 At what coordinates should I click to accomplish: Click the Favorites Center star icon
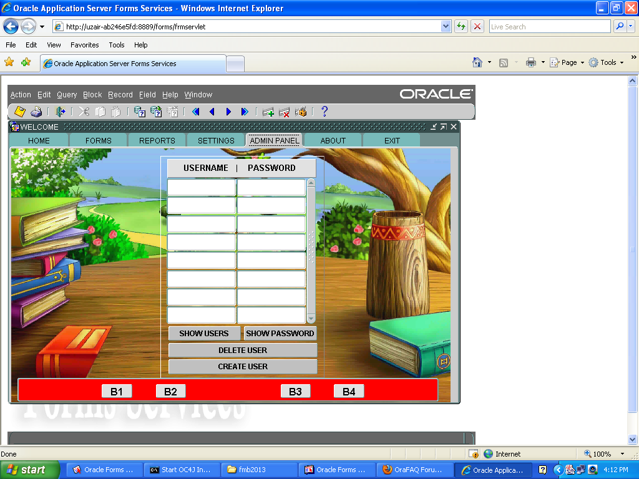[x=9, y=62]
